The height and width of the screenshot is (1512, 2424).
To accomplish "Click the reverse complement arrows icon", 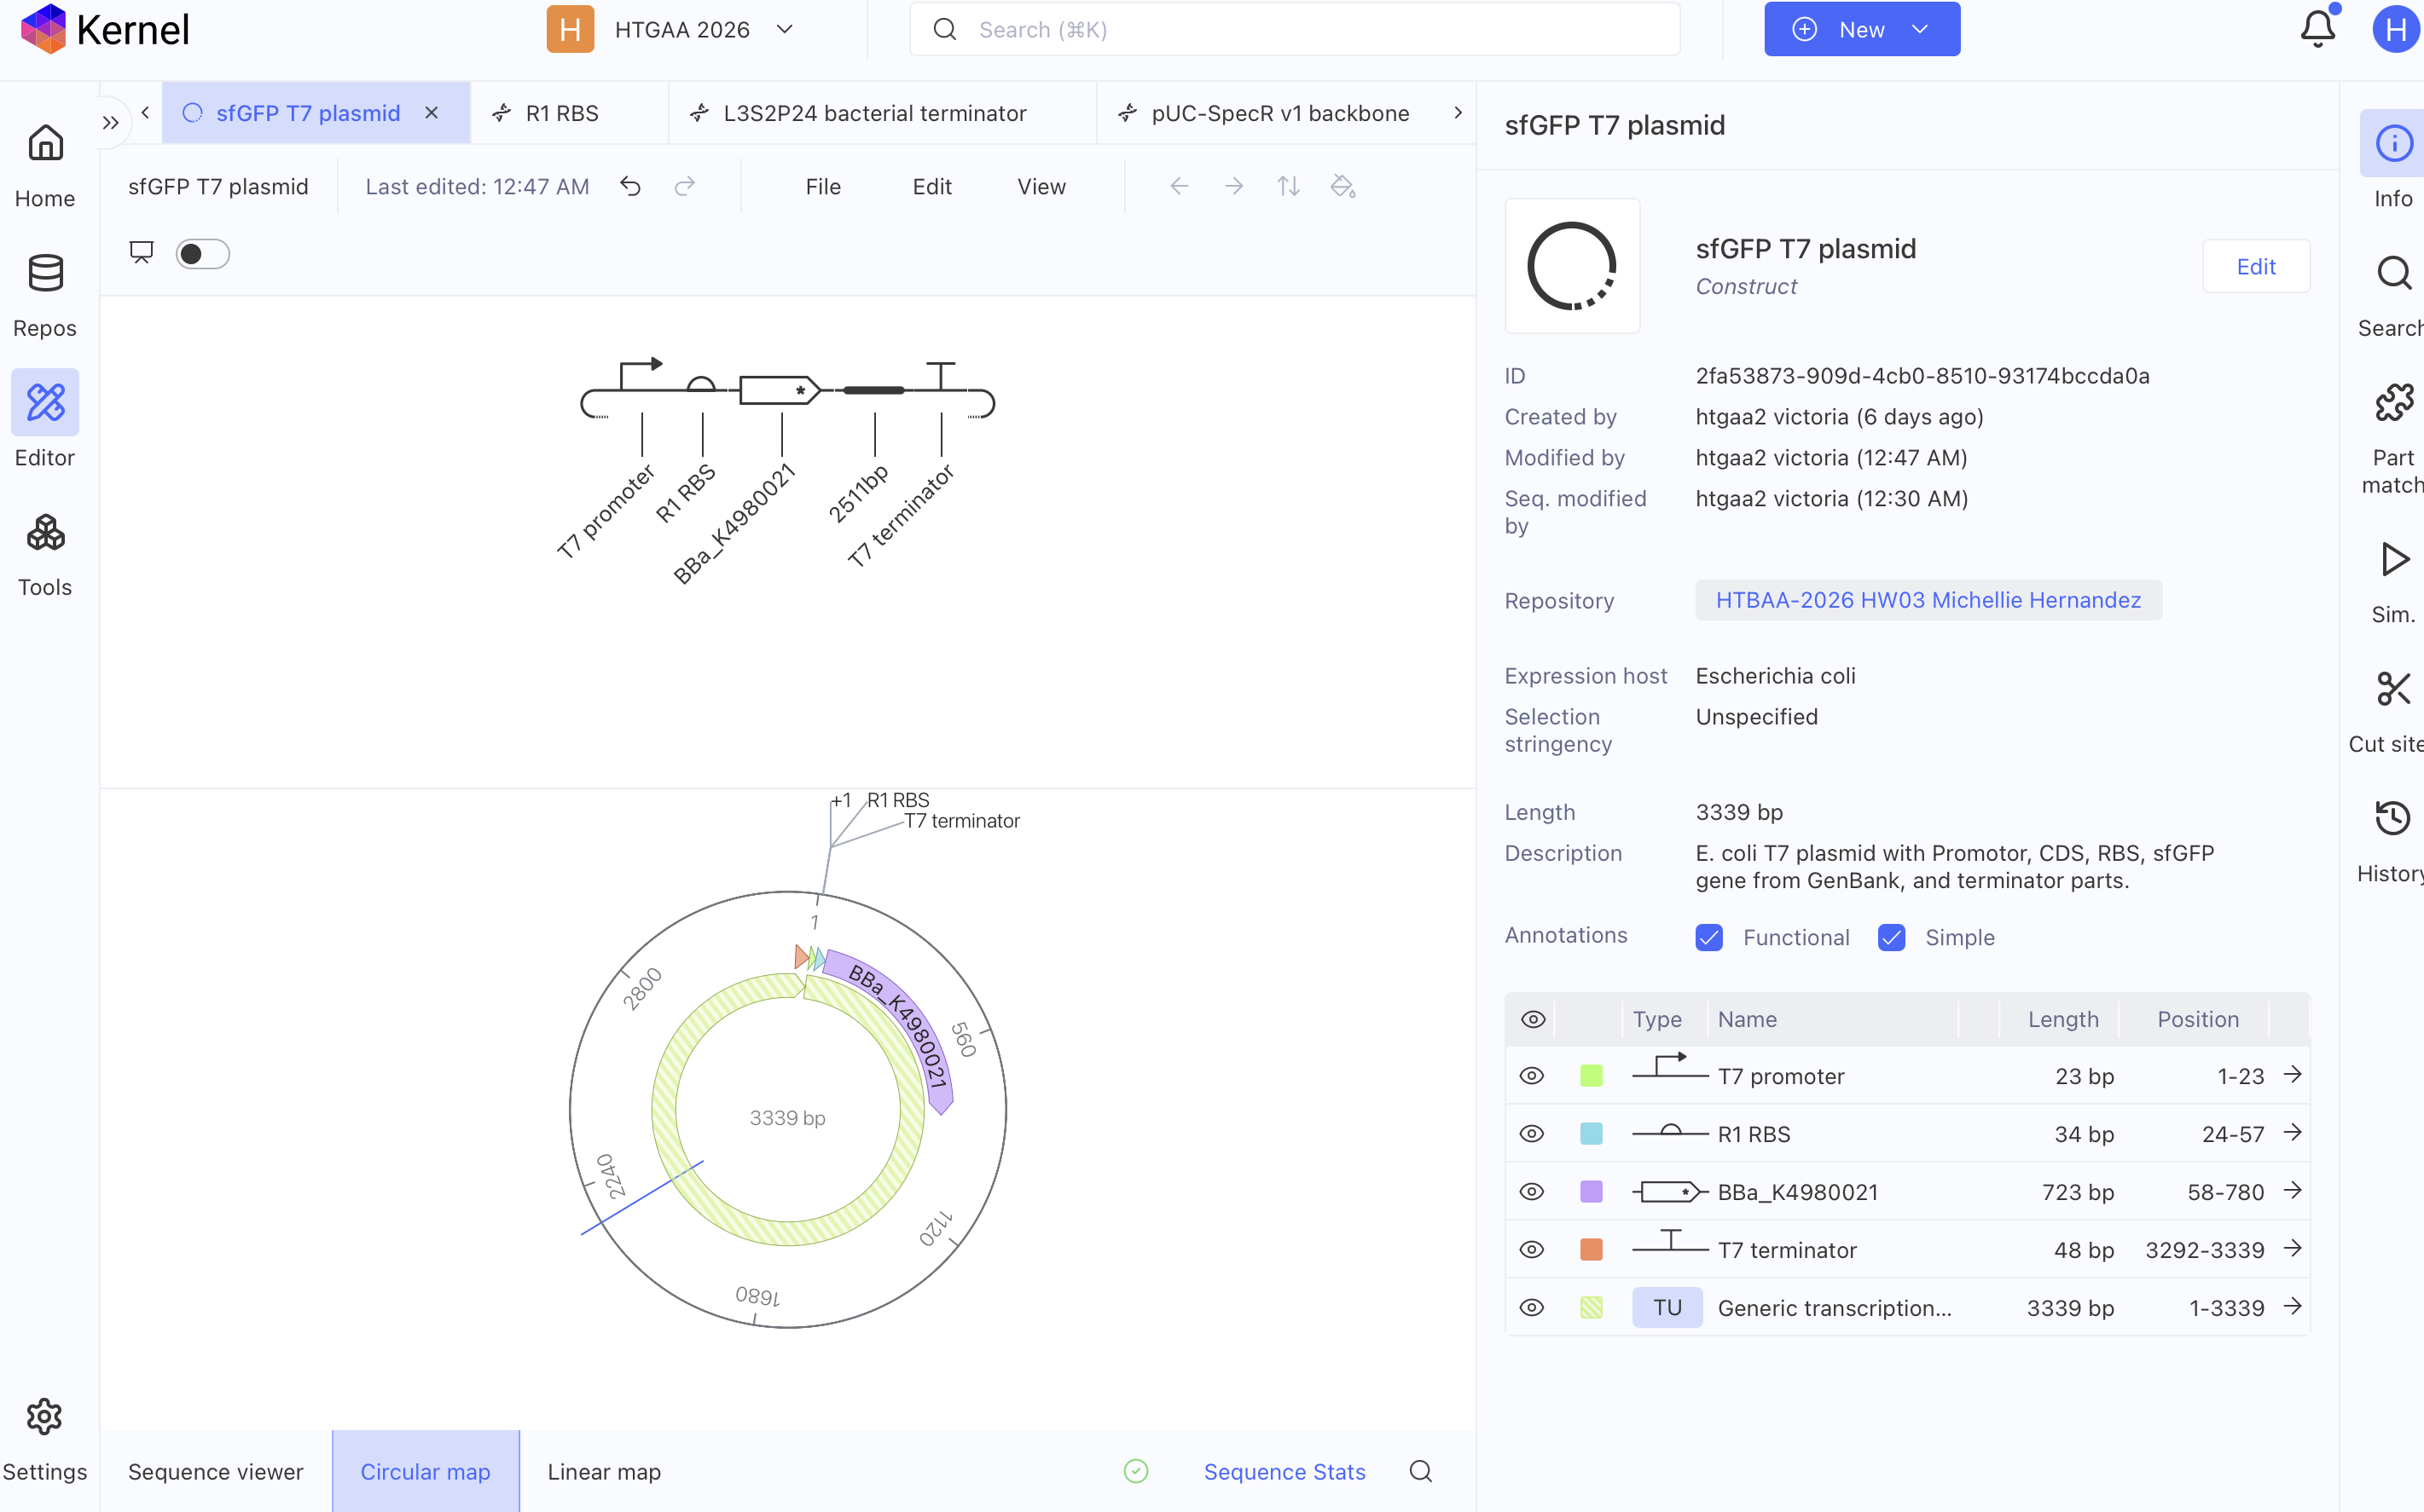I will coord(1289,187).
